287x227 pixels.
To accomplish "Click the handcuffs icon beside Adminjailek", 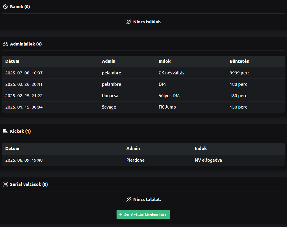I will tap(5, 44).
